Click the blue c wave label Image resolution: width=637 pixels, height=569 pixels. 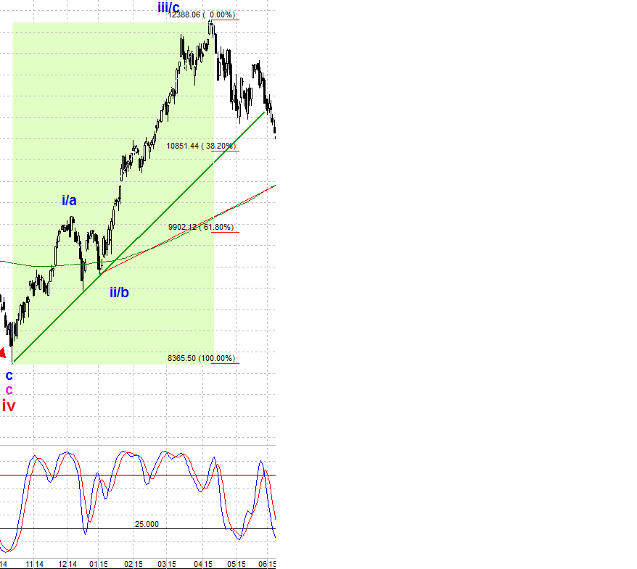[8, 375]
